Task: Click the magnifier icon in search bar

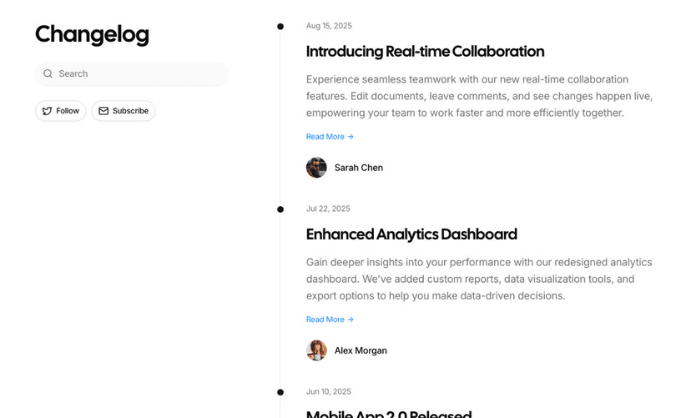Action: (48, 73)
